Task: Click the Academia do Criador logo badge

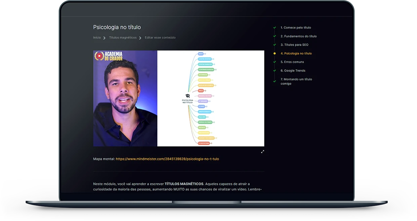Action: pos(108,56)
